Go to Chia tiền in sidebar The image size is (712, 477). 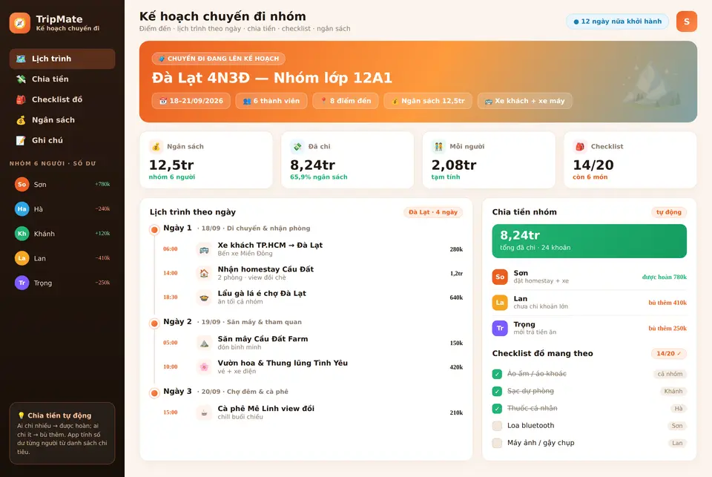pyautogui.click(x=62, y=79)
